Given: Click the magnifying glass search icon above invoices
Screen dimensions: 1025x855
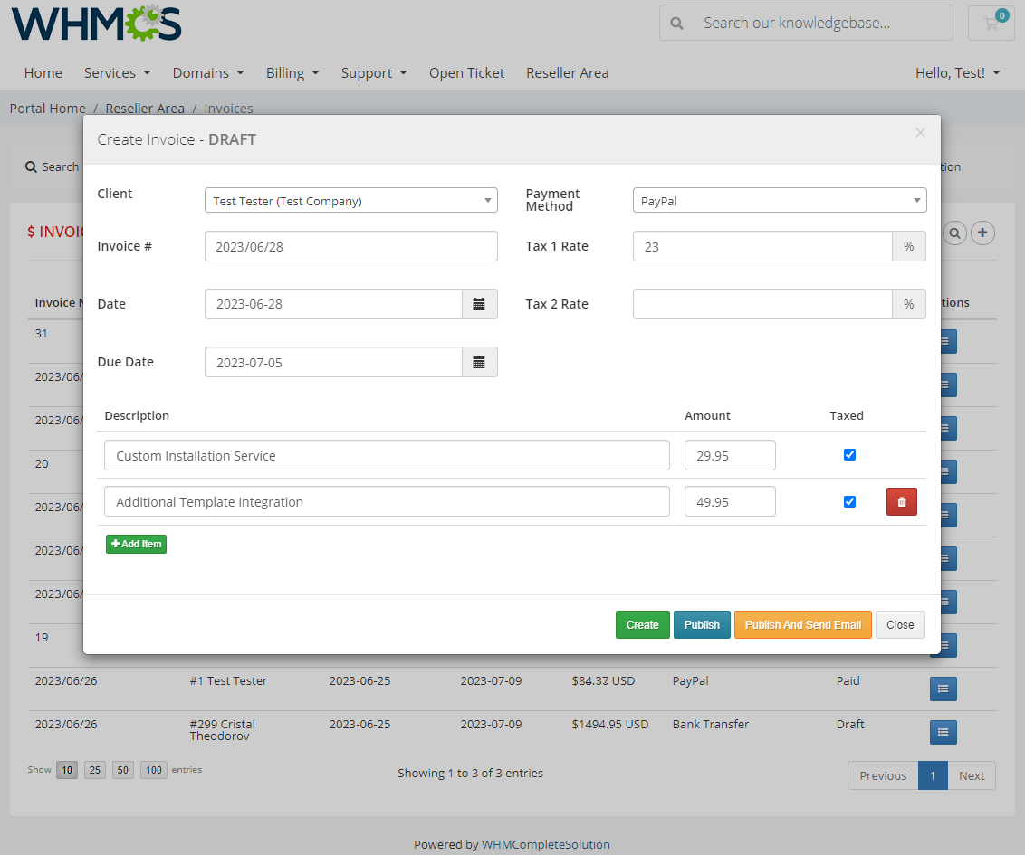Looking at the screenshot, I should pos(954,233).
